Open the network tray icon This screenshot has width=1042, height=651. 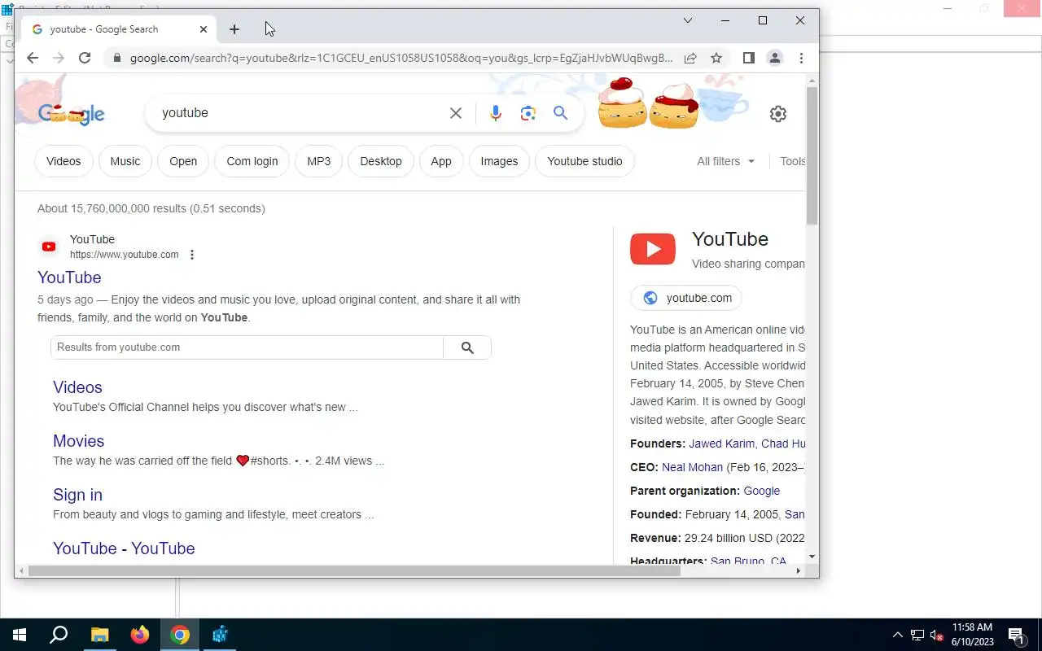917,635
